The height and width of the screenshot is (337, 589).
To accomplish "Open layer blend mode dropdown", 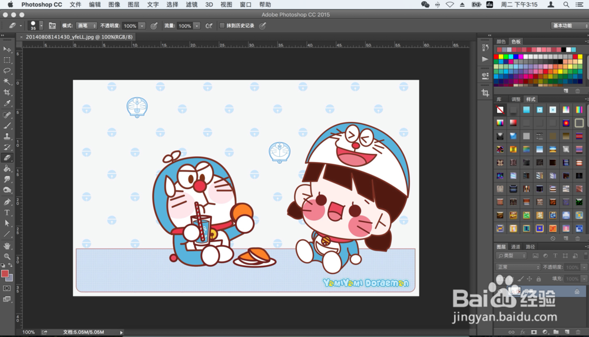I will pyautogui.click(x=517, y=267).
